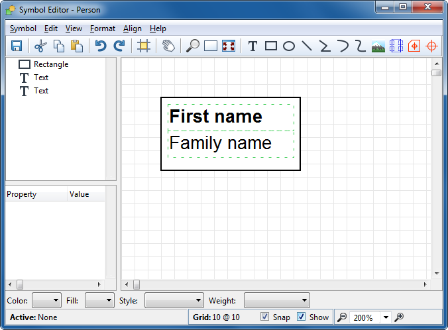
Task: Click the zoom in magnifier in status bar
Action: [399, 317]
